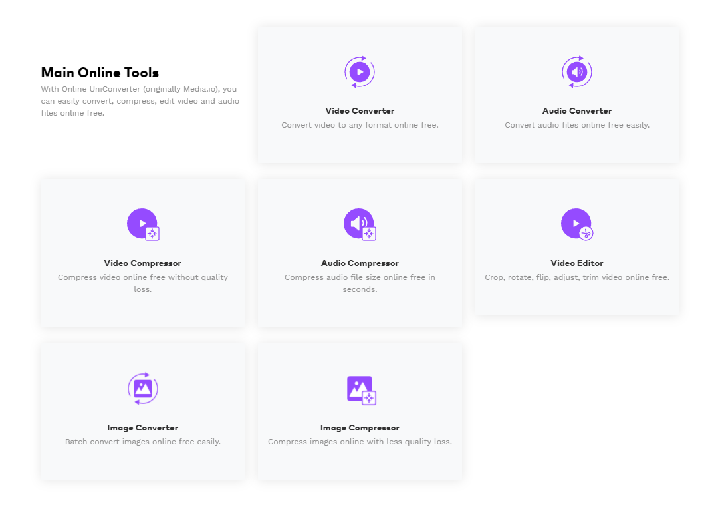Open the Image Converter title link
The height and width of the screenshot is (515, 712).
(x=143, y=428)
